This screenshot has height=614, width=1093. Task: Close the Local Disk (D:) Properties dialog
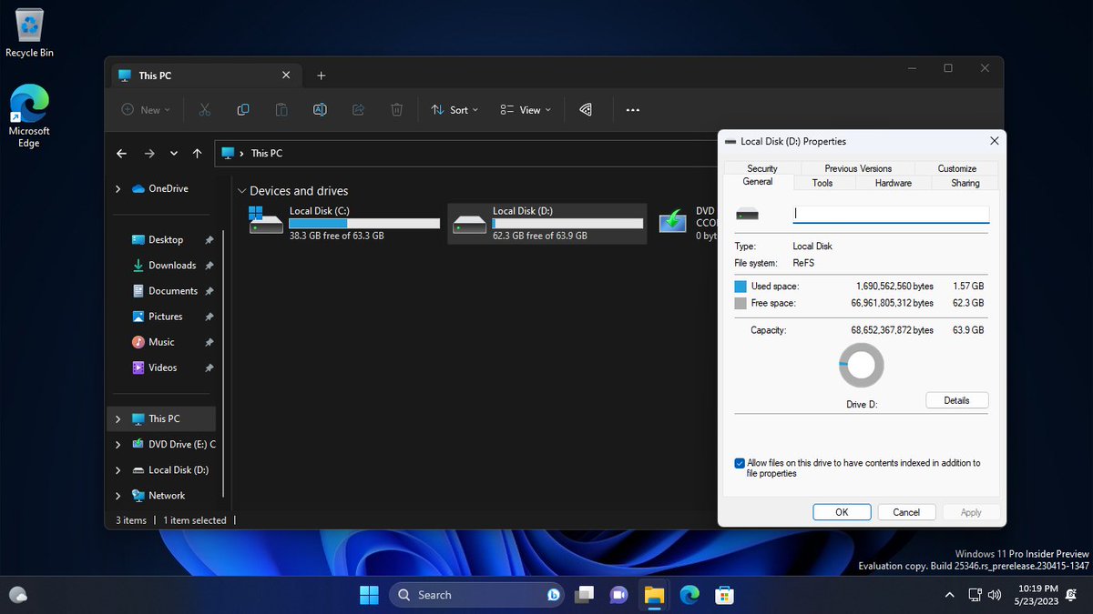pyautogui.click(x=994, y=141)
